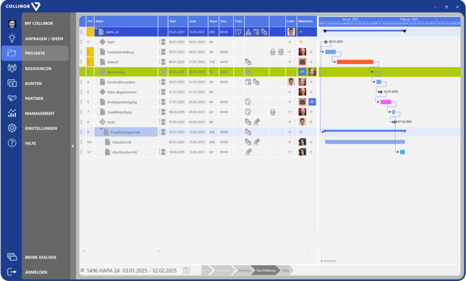The height and width of the screenshot is (281, 466).
Task: Collapse the left sidebar with the arrow handle
Action: point(72,146)
